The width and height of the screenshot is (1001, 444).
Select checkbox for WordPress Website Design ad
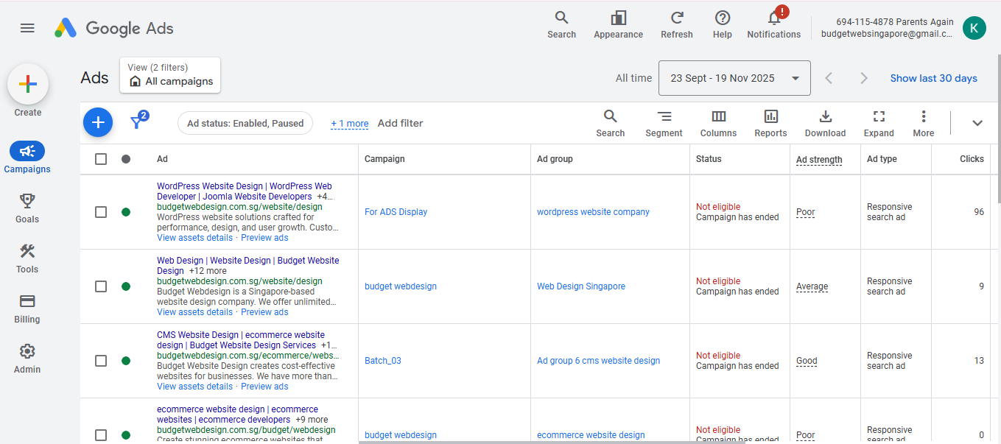(x=101, y=212)
